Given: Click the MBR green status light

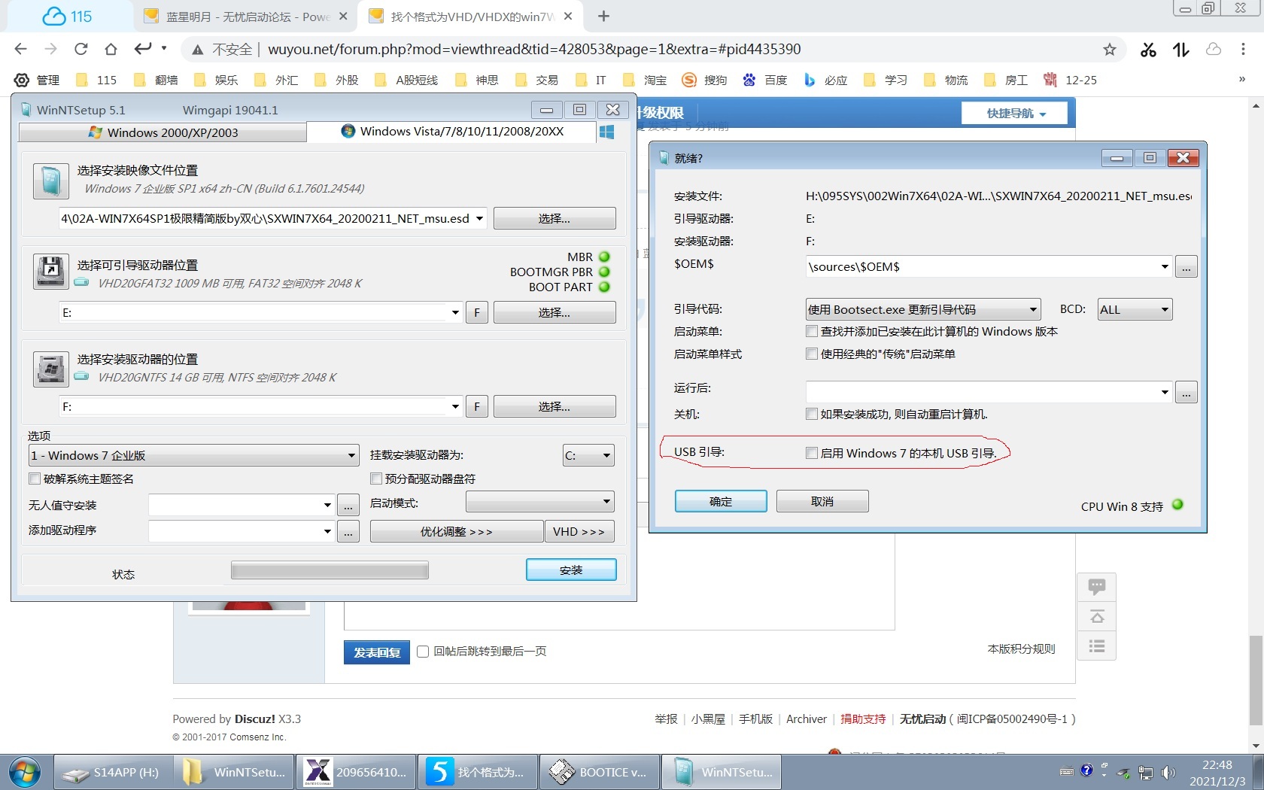Looking at the screenshot, I should coord(604,257).
